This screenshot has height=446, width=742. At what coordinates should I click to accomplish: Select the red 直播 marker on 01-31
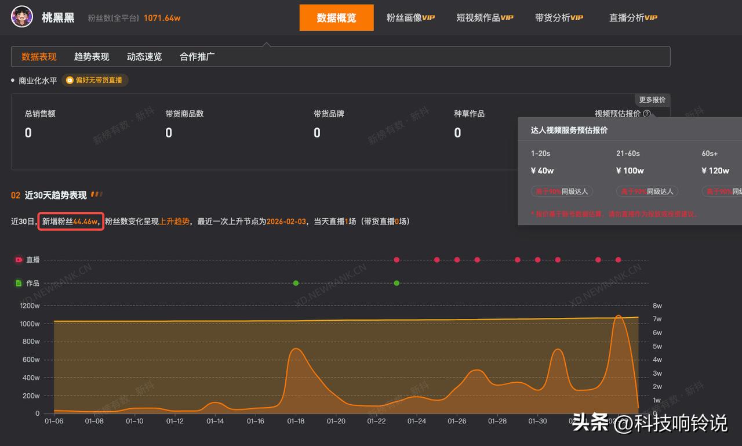tap(558, 260)
